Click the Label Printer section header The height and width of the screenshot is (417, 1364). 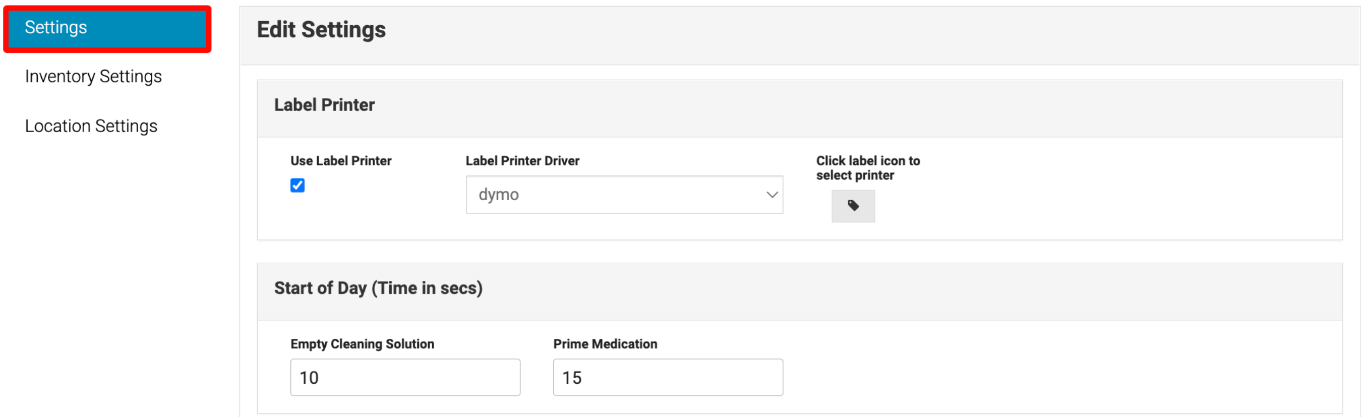coord(324,105)
